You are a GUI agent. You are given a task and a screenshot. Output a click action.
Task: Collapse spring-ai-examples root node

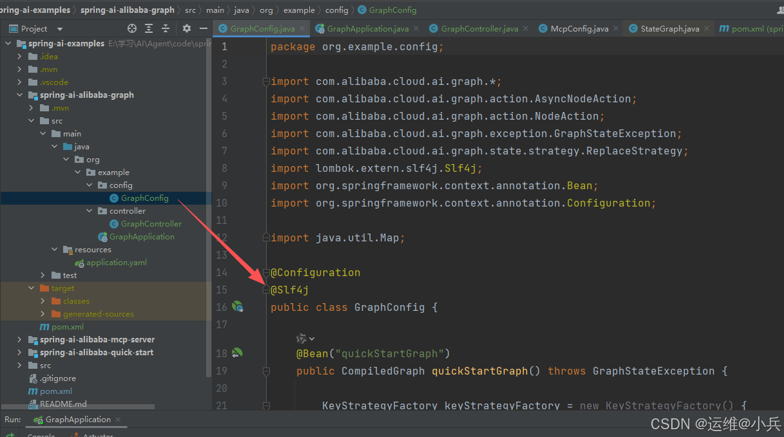pyautogui.click(x=8, y=43)
